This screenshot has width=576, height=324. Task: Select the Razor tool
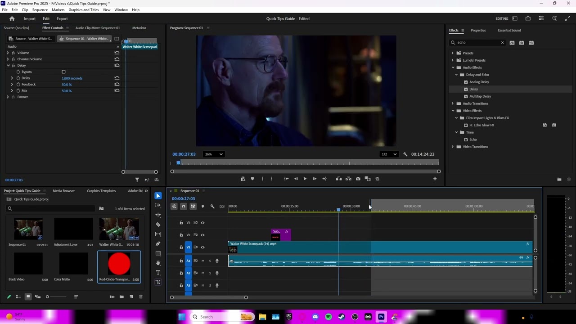(x=158, y=225)
